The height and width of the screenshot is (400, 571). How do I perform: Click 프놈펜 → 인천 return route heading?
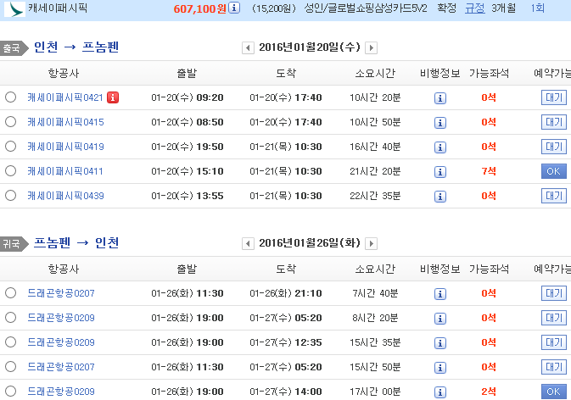pos(76,242)
